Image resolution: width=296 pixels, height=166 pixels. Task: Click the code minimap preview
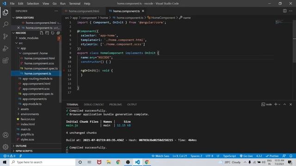pyautogui.click(x=280, y=22)
